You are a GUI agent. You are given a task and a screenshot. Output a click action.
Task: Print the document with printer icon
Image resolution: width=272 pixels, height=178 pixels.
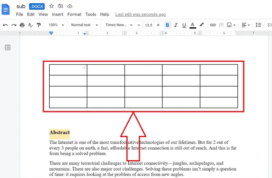click(22, 25)
